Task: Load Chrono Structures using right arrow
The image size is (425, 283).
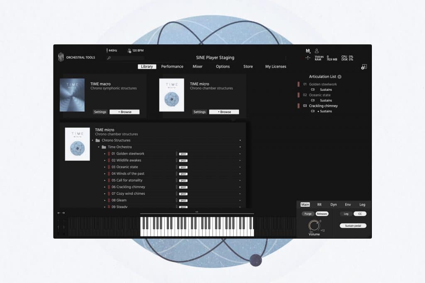Action: point(240,140)
